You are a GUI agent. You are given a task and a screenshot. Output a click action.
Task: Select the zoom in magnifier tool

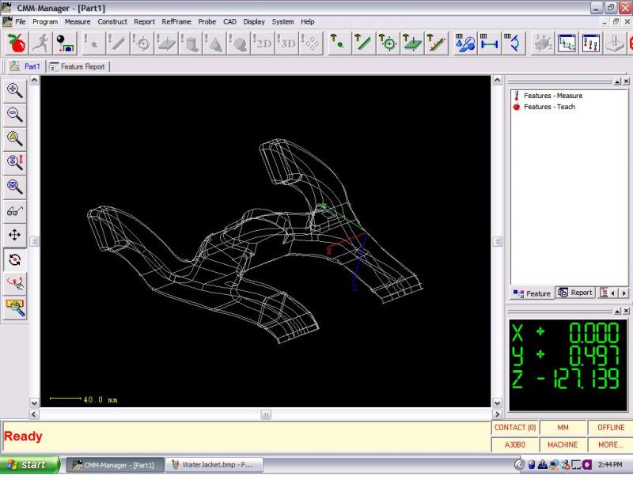point(15,90)
